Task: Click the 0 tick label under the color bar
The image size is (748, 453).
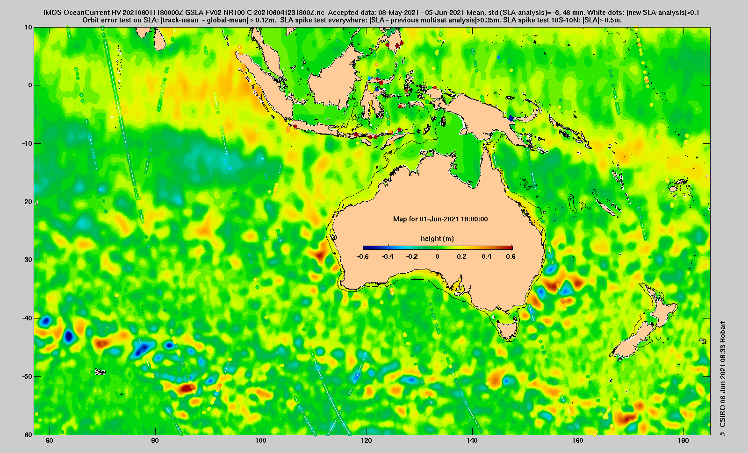Action: click(438, 256)
